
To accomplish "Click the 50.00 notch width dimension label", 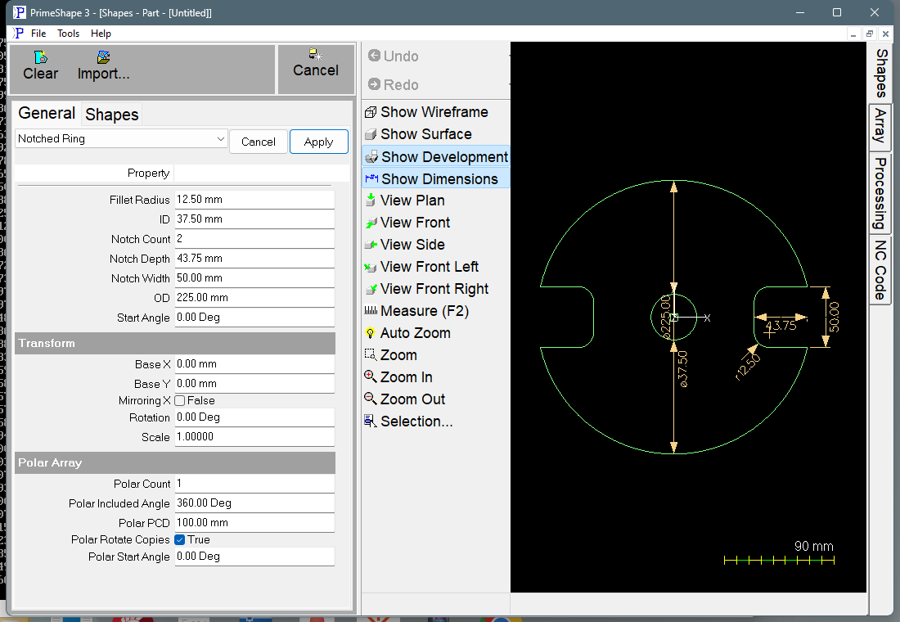I will tap(834, 317).
